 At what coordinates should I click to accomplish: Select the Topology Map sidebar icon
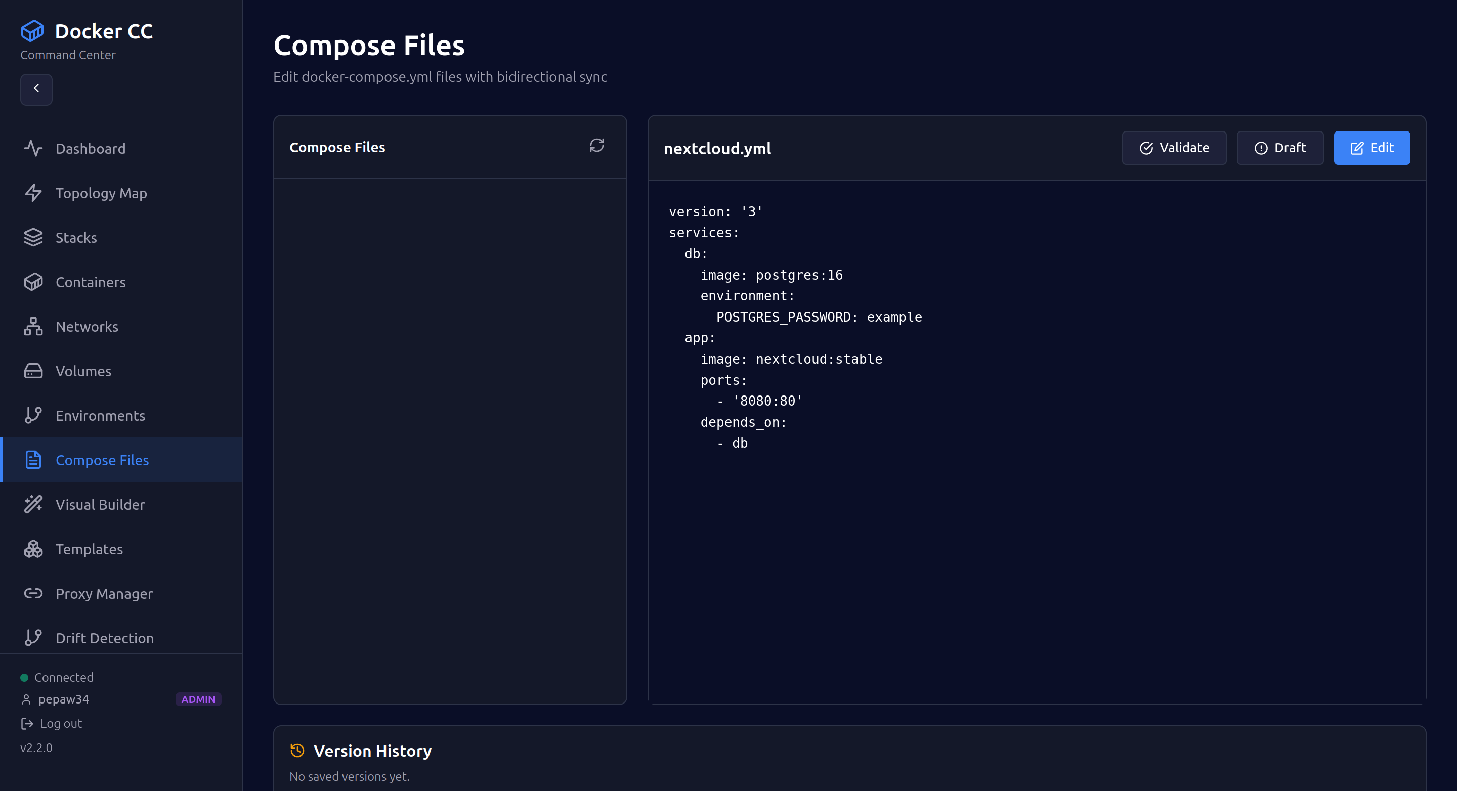tap(33, 193)
